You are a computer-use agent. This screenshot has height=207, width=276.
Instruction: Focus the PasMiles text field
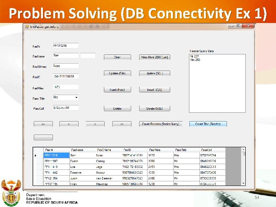[x=66, y=87]
